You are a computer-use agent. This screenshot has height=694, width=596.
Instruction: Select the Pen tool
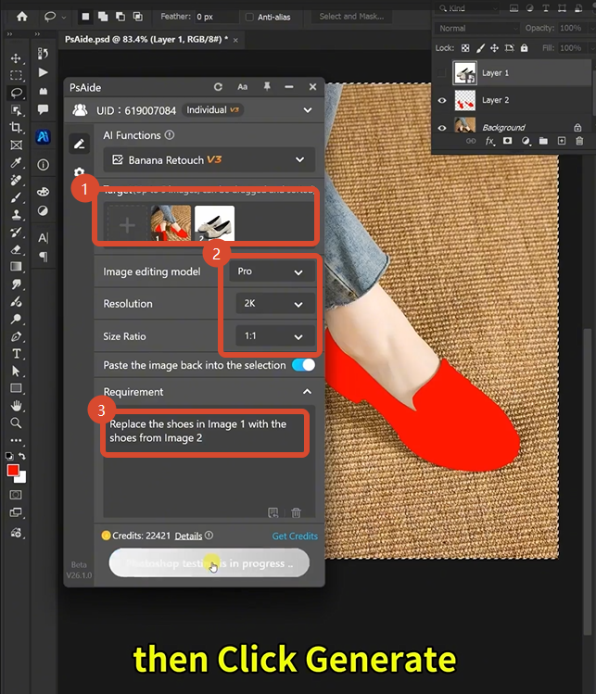tap(16, 336)
